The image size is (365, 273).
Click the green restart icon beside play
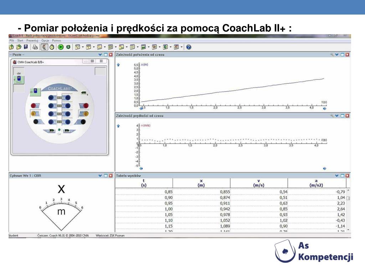click(68, 47)
